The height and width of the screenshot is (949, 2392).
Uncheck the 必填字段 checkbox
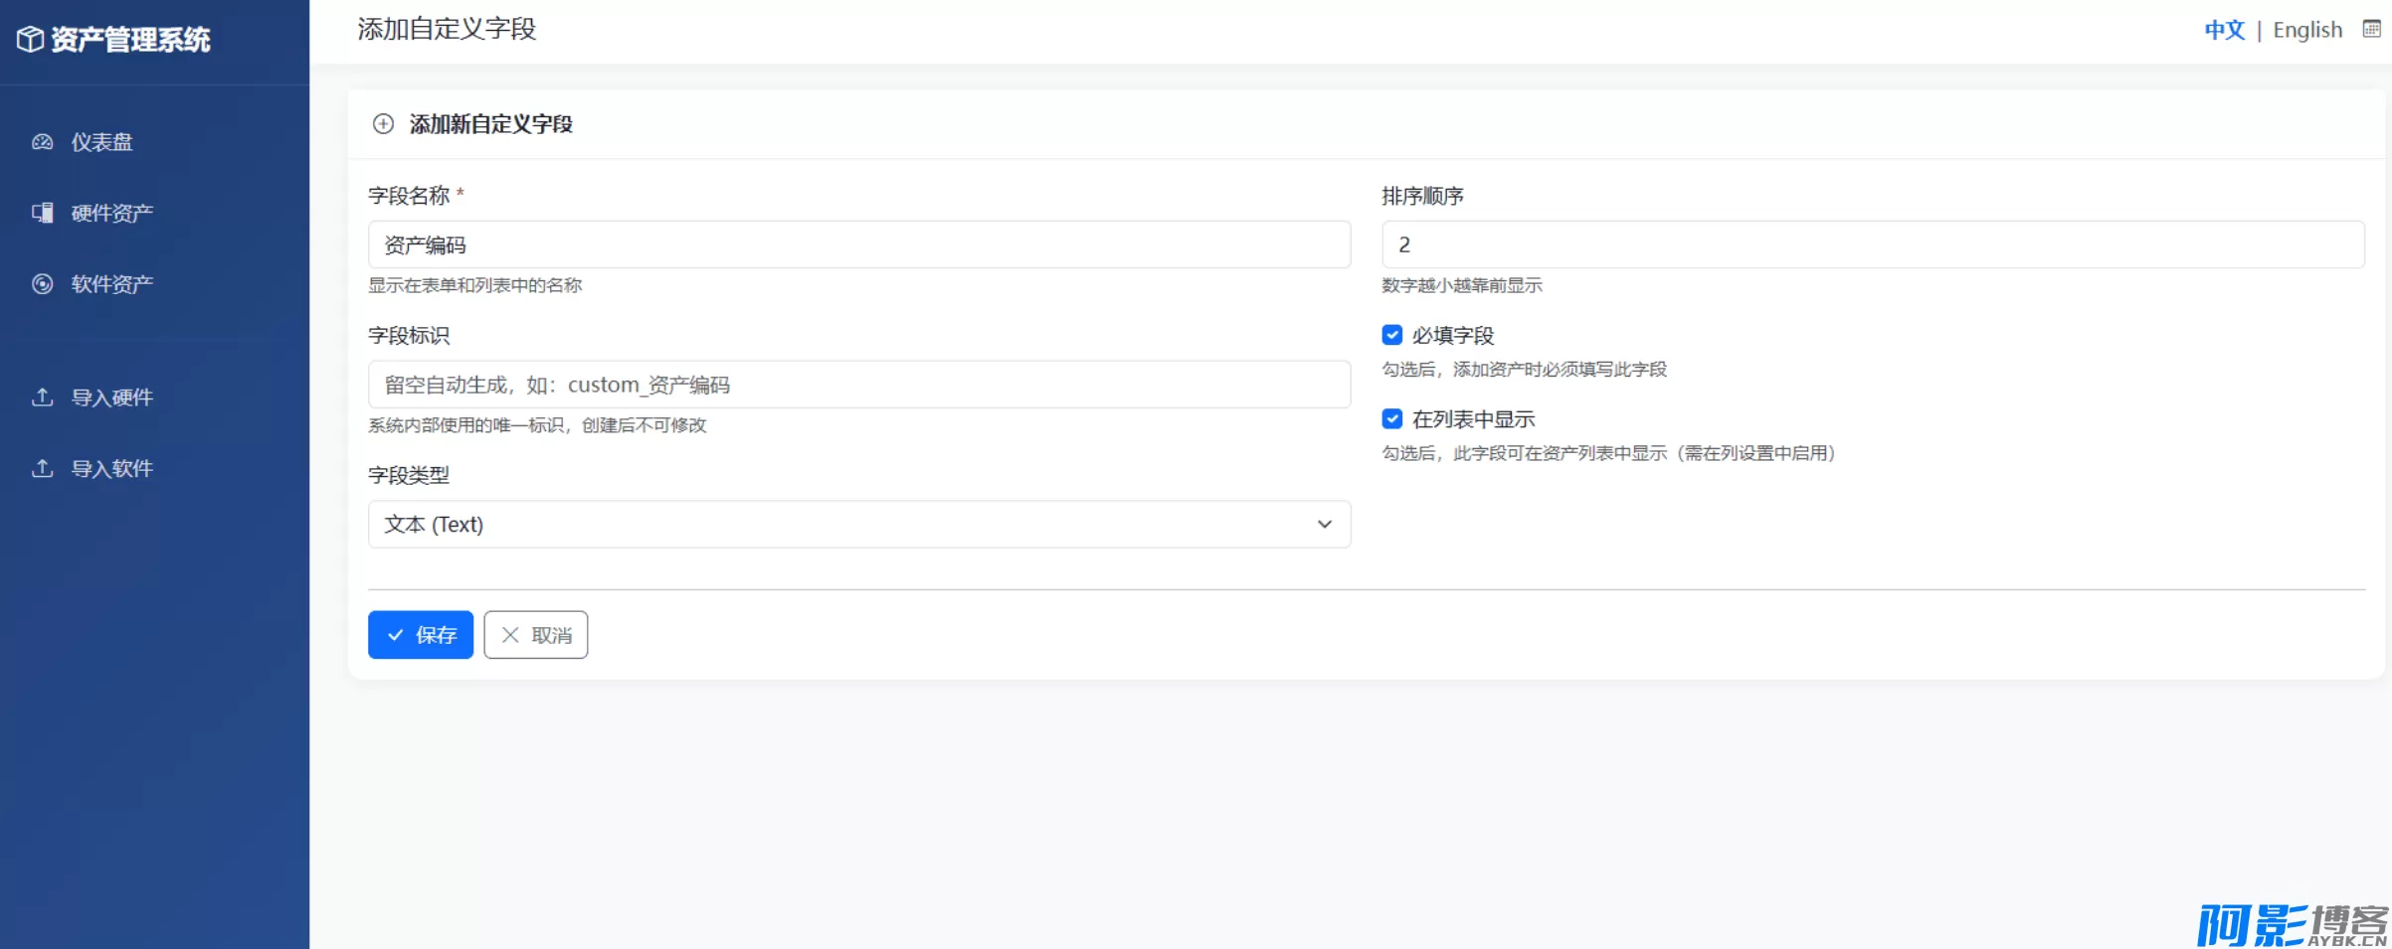coord(1391,335)
